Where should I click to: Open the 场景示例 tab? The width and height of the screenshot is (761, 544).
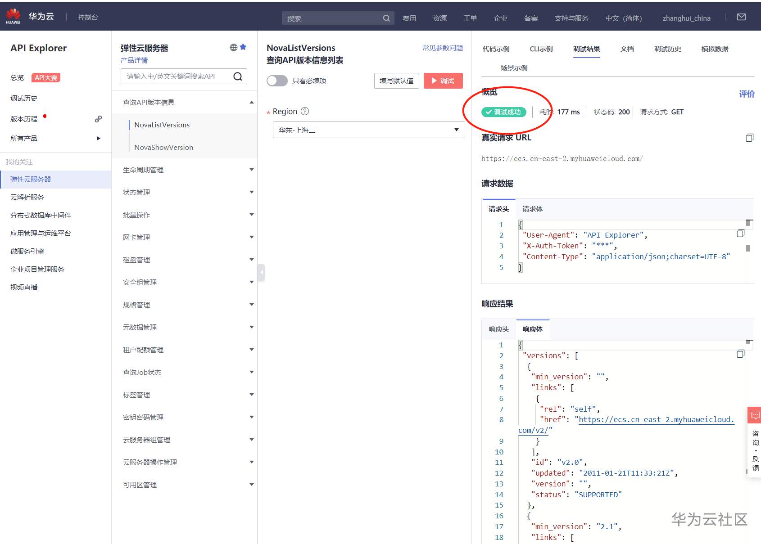tap(514, 67)
